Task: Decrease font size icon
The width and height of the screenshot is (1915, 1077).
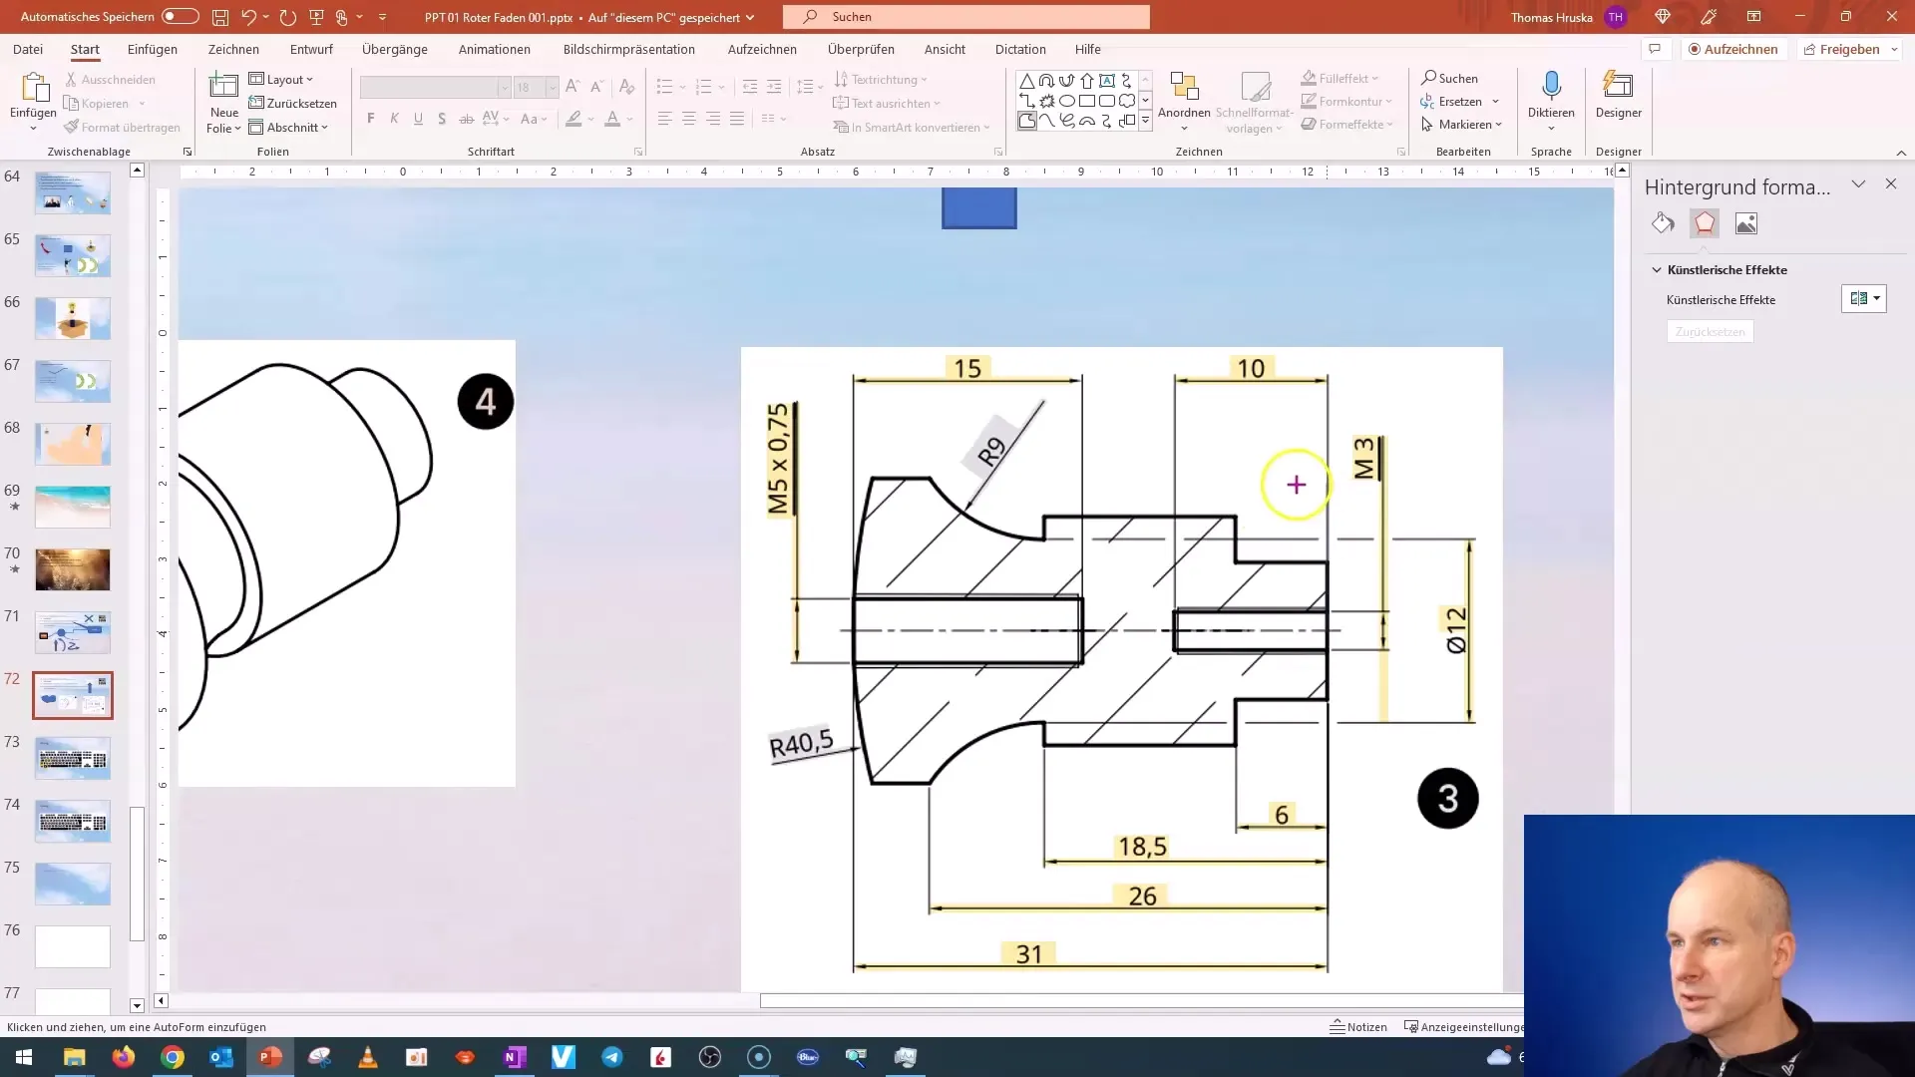Action: pyautogui.click(x=596, y=87)
